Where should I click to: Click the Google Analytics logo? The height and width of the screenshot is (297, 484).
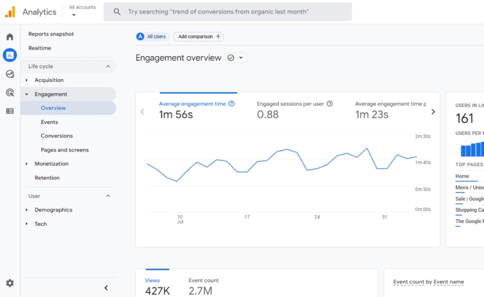pyautogui.click(x=11, y=12)
